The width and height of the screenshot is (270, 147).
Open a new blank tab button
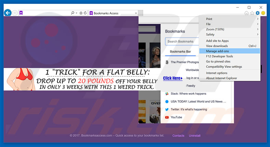tap(140, 13)
